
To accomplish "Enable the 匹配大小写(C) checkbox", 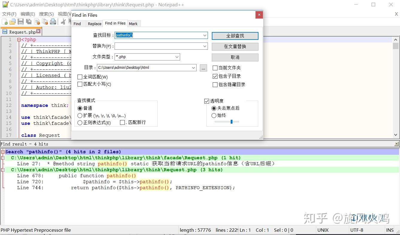I will point(80,84).
